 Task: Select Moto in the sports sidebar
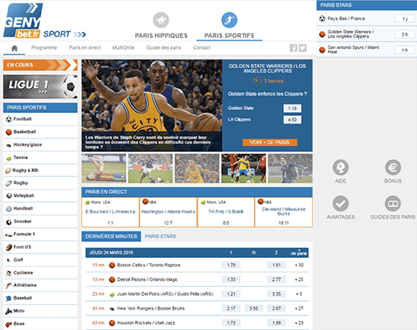click(x=40, y=311)
